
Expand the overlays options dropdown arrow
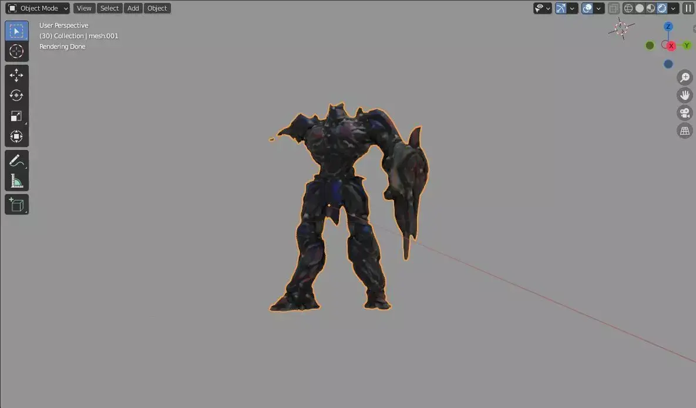pos(599,8)
